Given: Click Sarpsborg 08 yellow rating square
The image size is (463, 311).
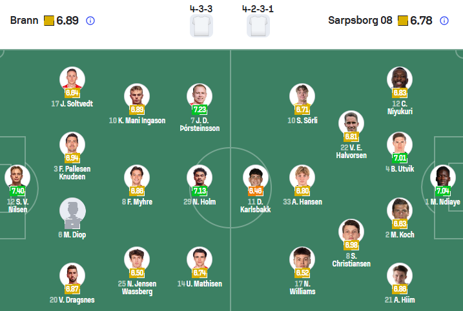Looking at the screenshot, I should 403,21.
